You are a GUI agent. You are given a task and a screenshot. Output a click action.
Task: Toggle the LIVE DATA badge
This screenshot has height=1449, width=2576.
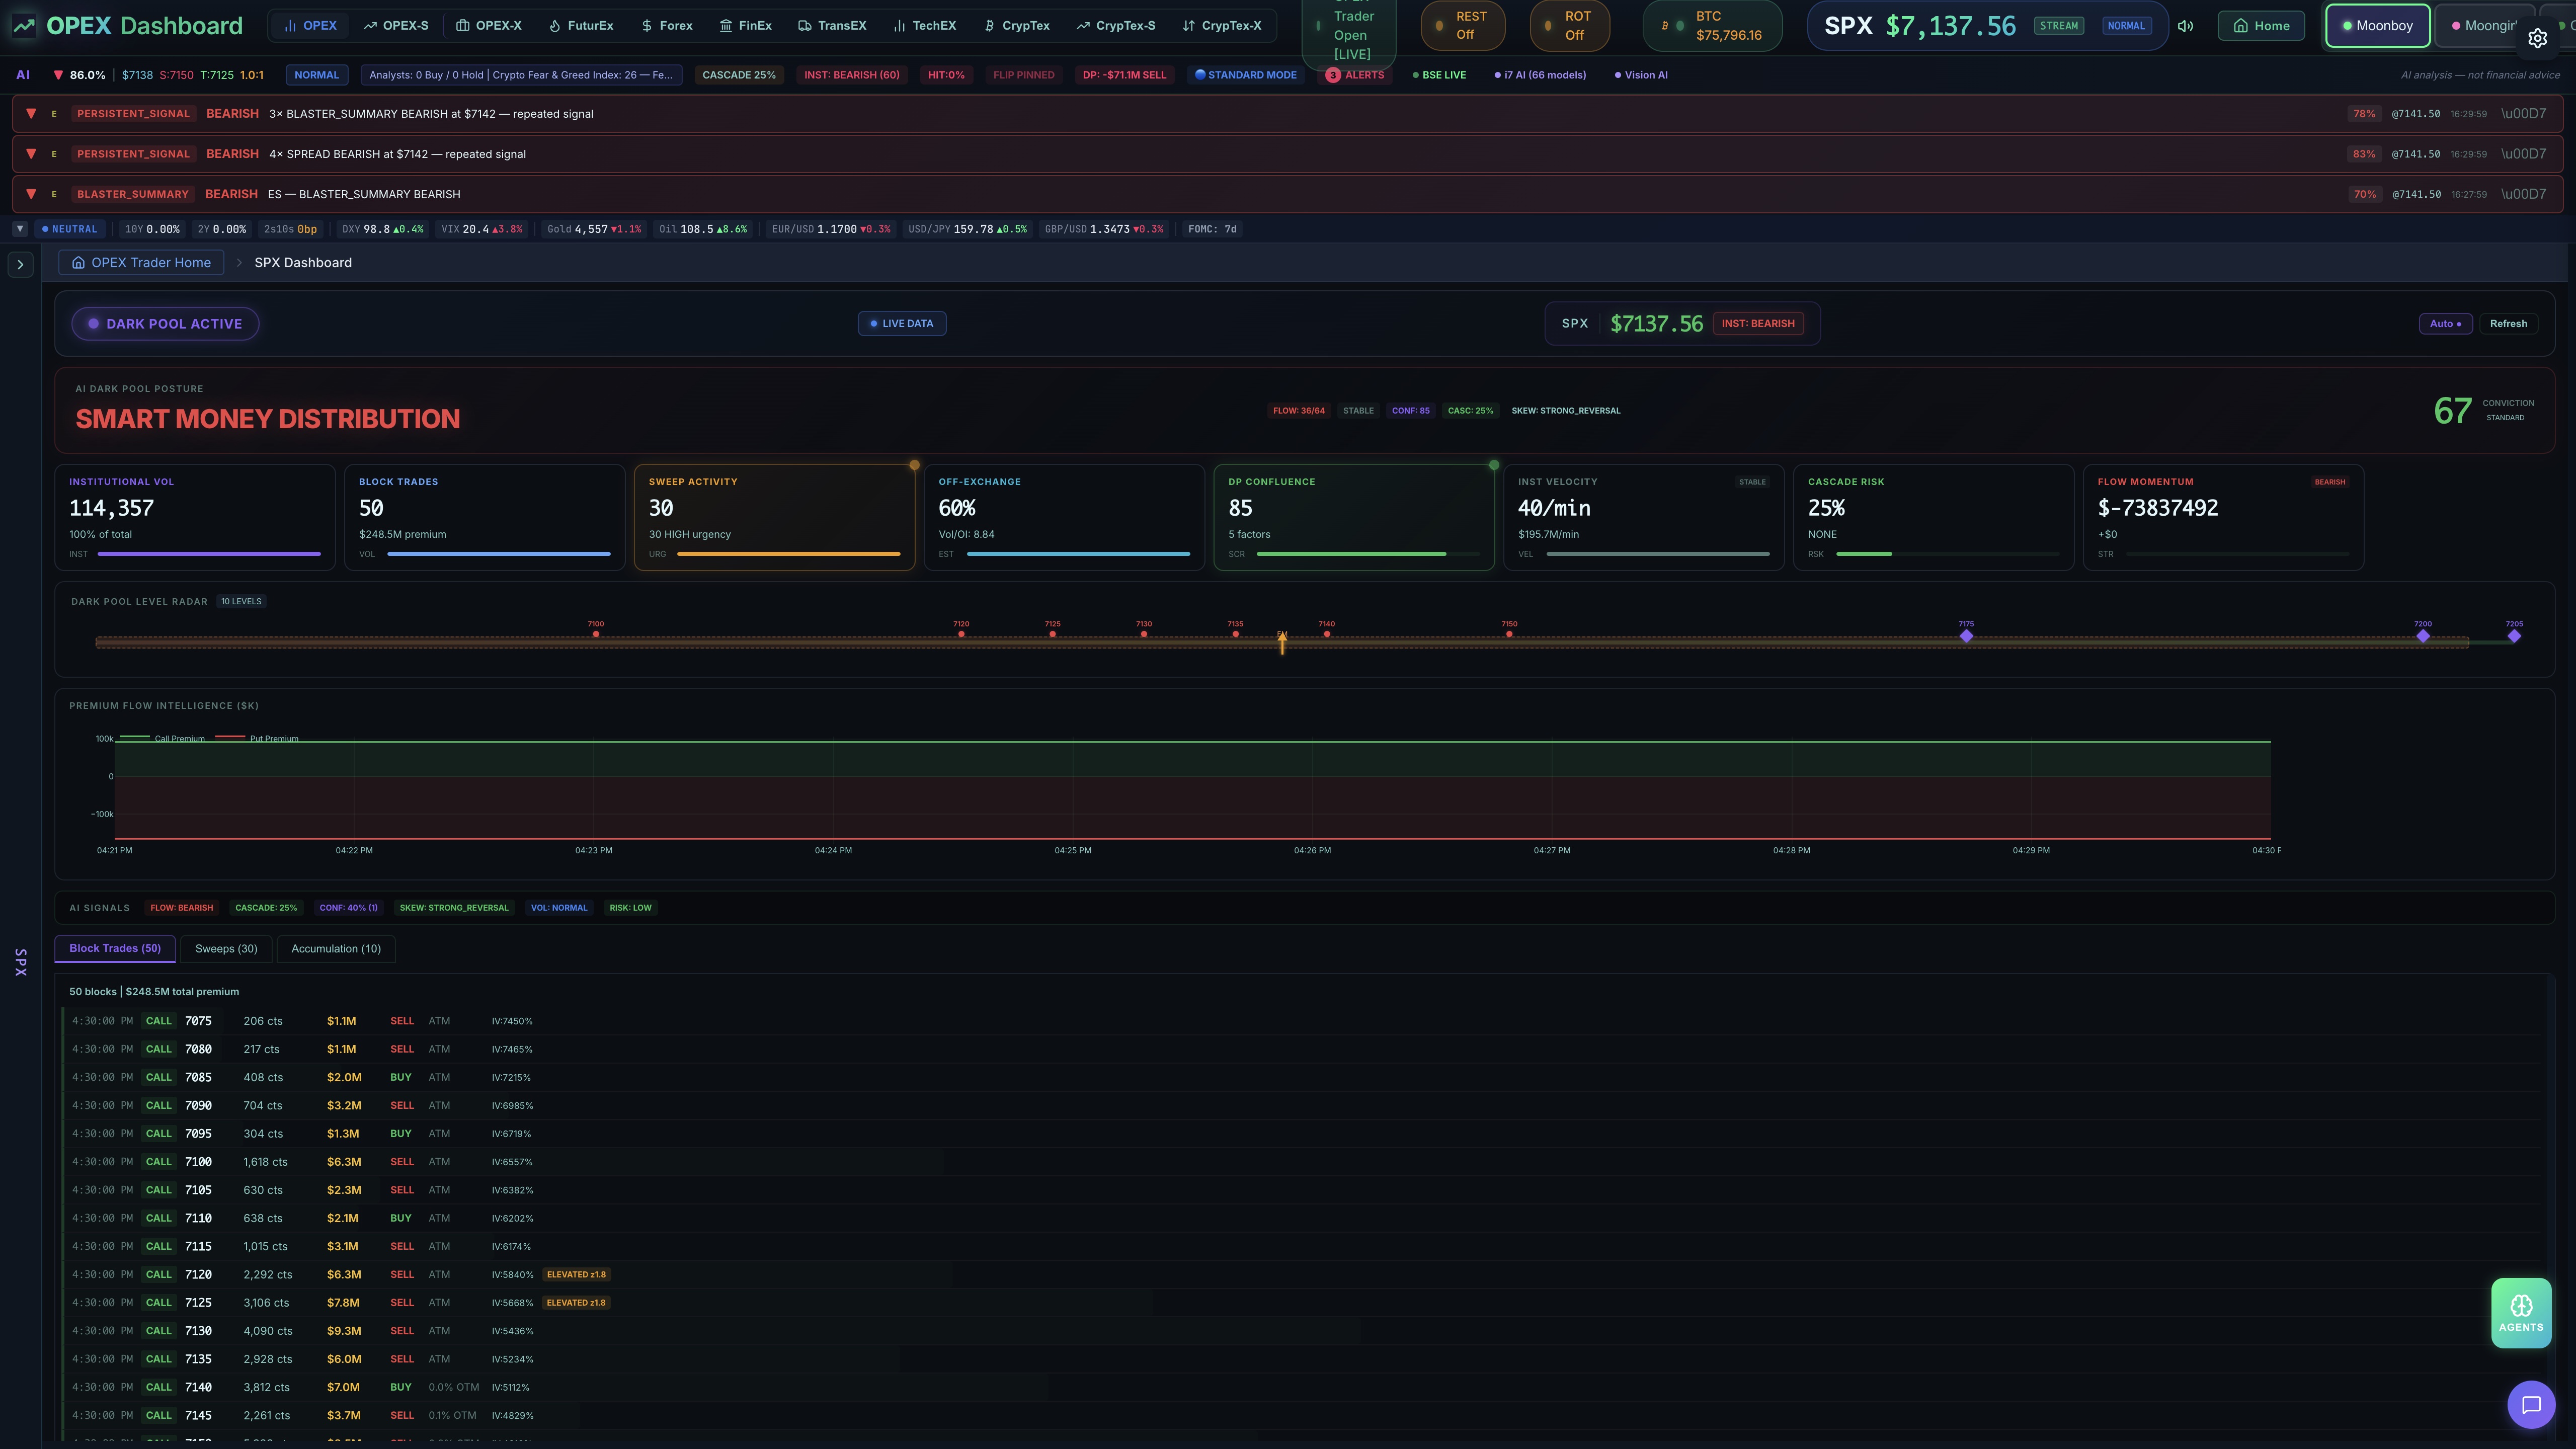pyautogui.click(x=902, y=324)
